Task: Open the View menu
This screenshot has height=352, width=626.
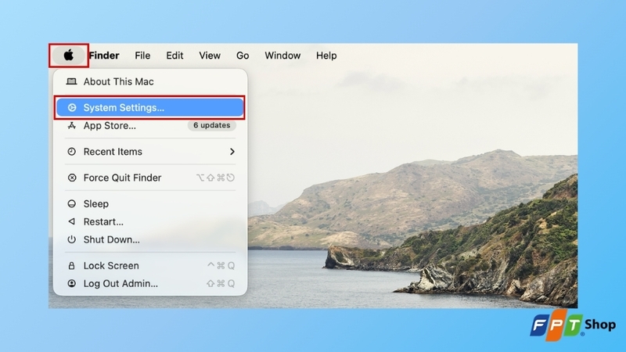Action: pyautogui.click(x=210, y=56)
